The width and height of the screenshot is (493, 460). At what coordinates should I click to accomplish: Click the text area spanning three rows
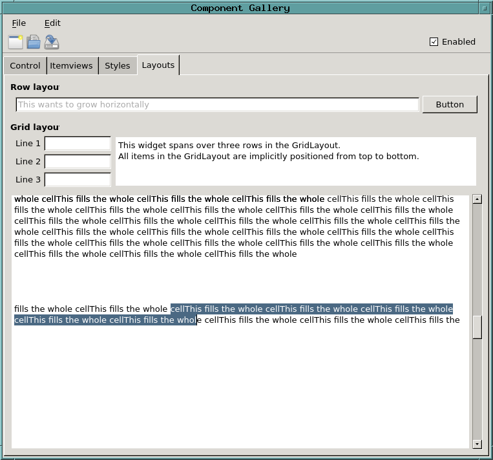tap(296, 161)
